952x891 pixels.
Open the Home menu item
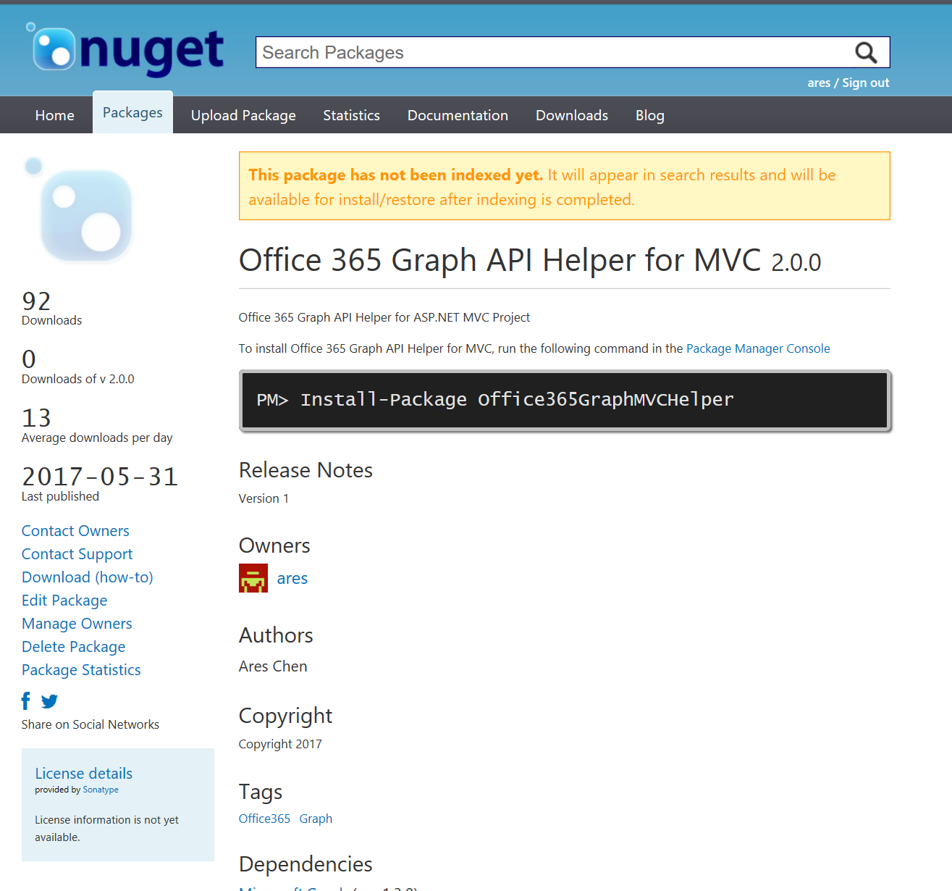(54, 115)
